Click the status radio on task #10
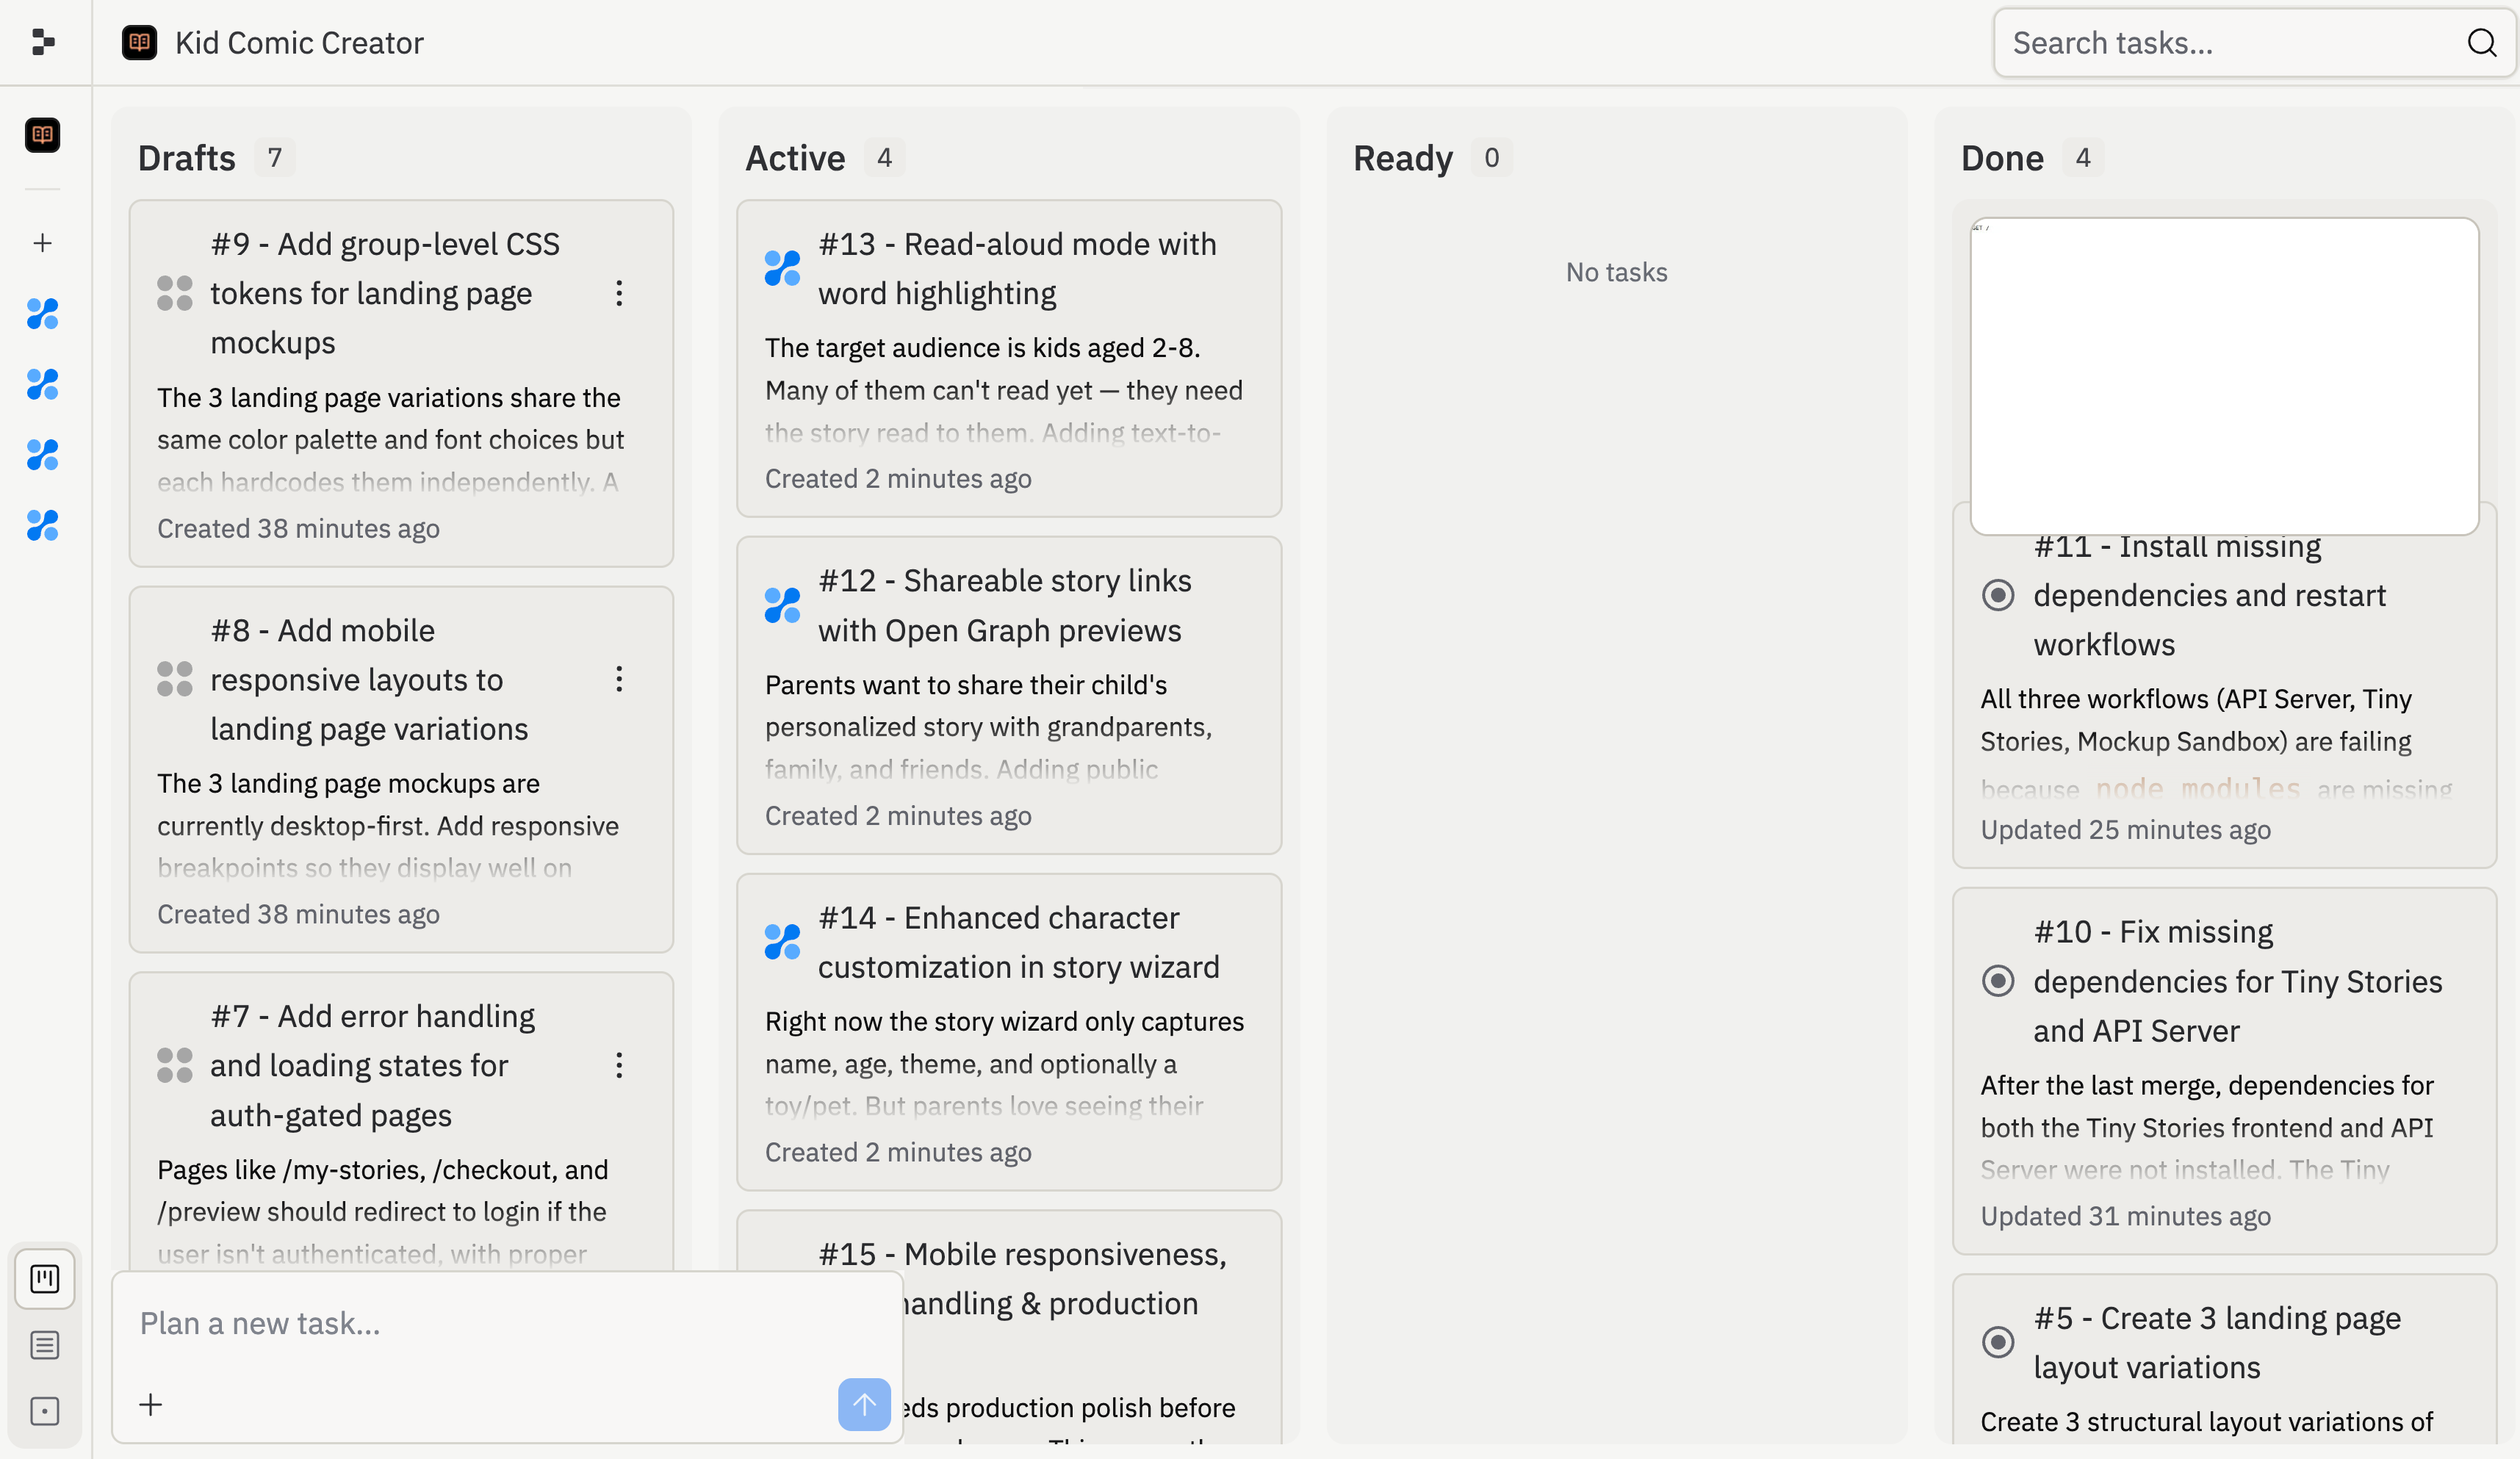This screenshot has width=2520, height=1459. [1998, 981]
